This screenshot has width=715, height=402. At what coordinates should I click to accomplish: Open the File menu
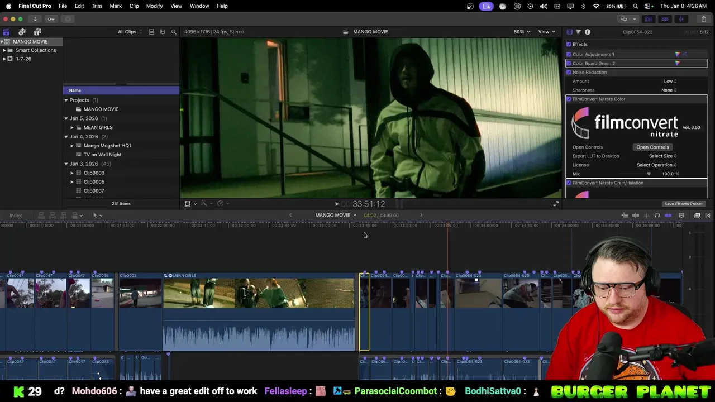63,6
